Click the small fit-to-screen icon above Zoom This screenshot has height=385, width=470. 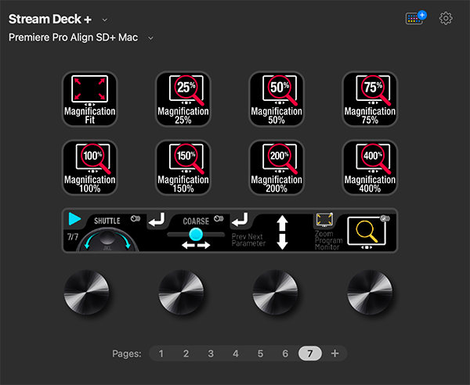coord(324,220)
